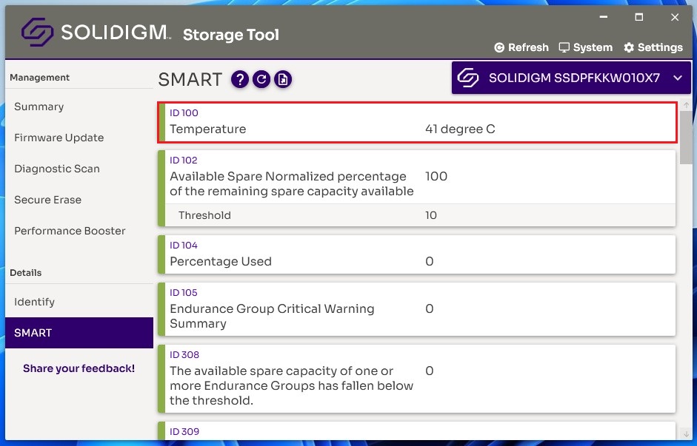Minimize the Storage Tool window
The width and height of the screenshot is (697, 446).
(x=603, y=17)
